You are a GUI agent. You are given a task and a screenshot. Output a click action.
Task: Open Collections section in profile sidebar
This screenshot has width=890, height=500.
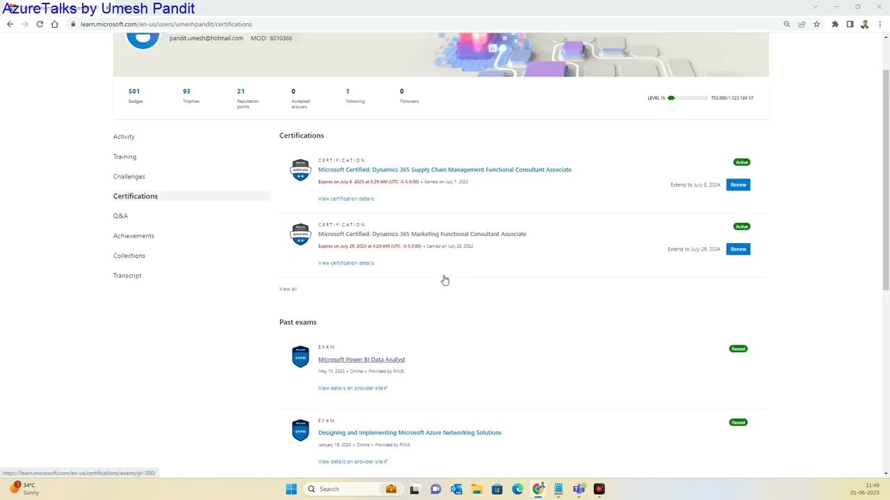click(x=129, y=256)
